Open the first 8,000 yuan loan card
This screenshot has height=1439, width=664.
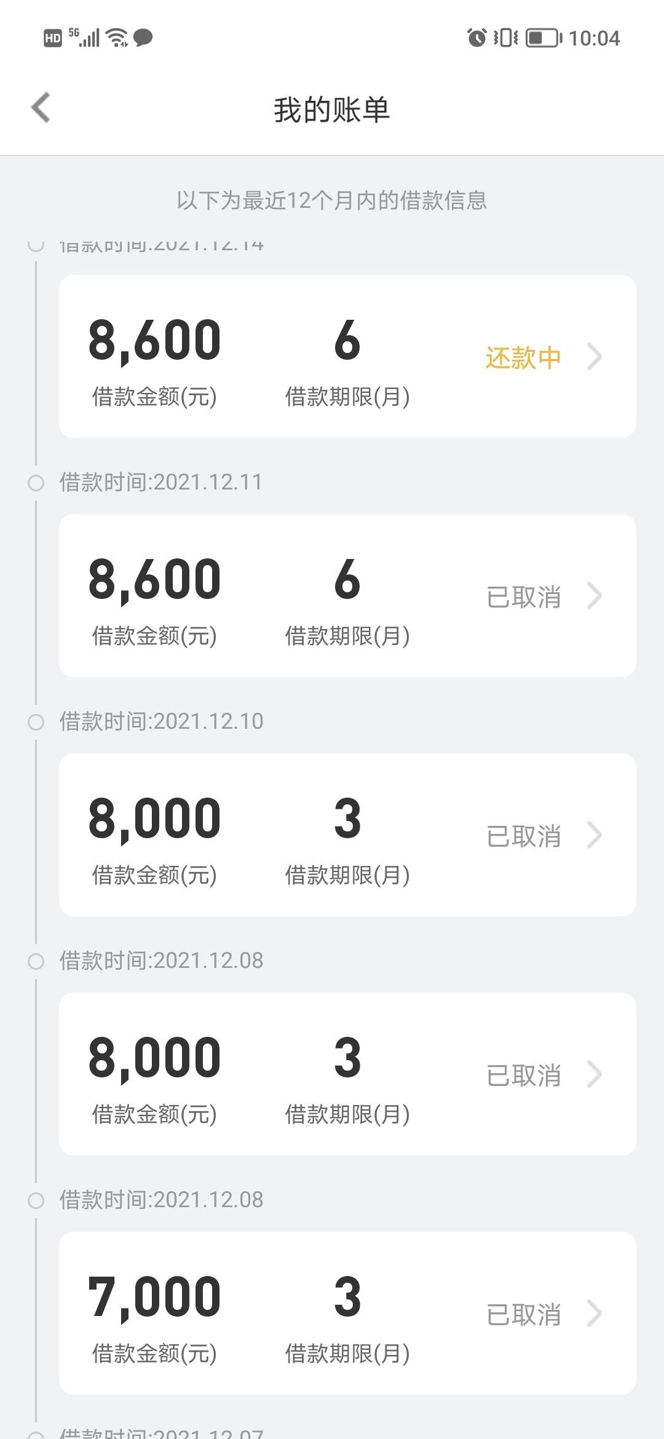(347, 834)
